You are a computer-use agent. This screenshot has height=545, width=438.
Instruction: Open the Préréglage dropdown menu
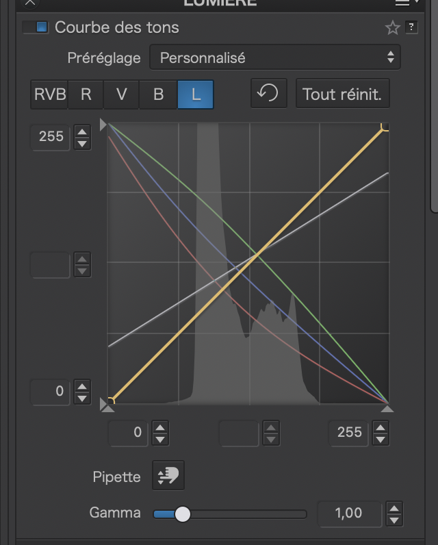tap(275, 58)
